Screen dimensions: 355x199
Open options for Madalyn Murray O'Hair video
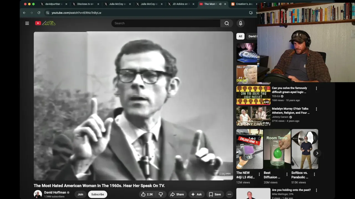(316, 109)
